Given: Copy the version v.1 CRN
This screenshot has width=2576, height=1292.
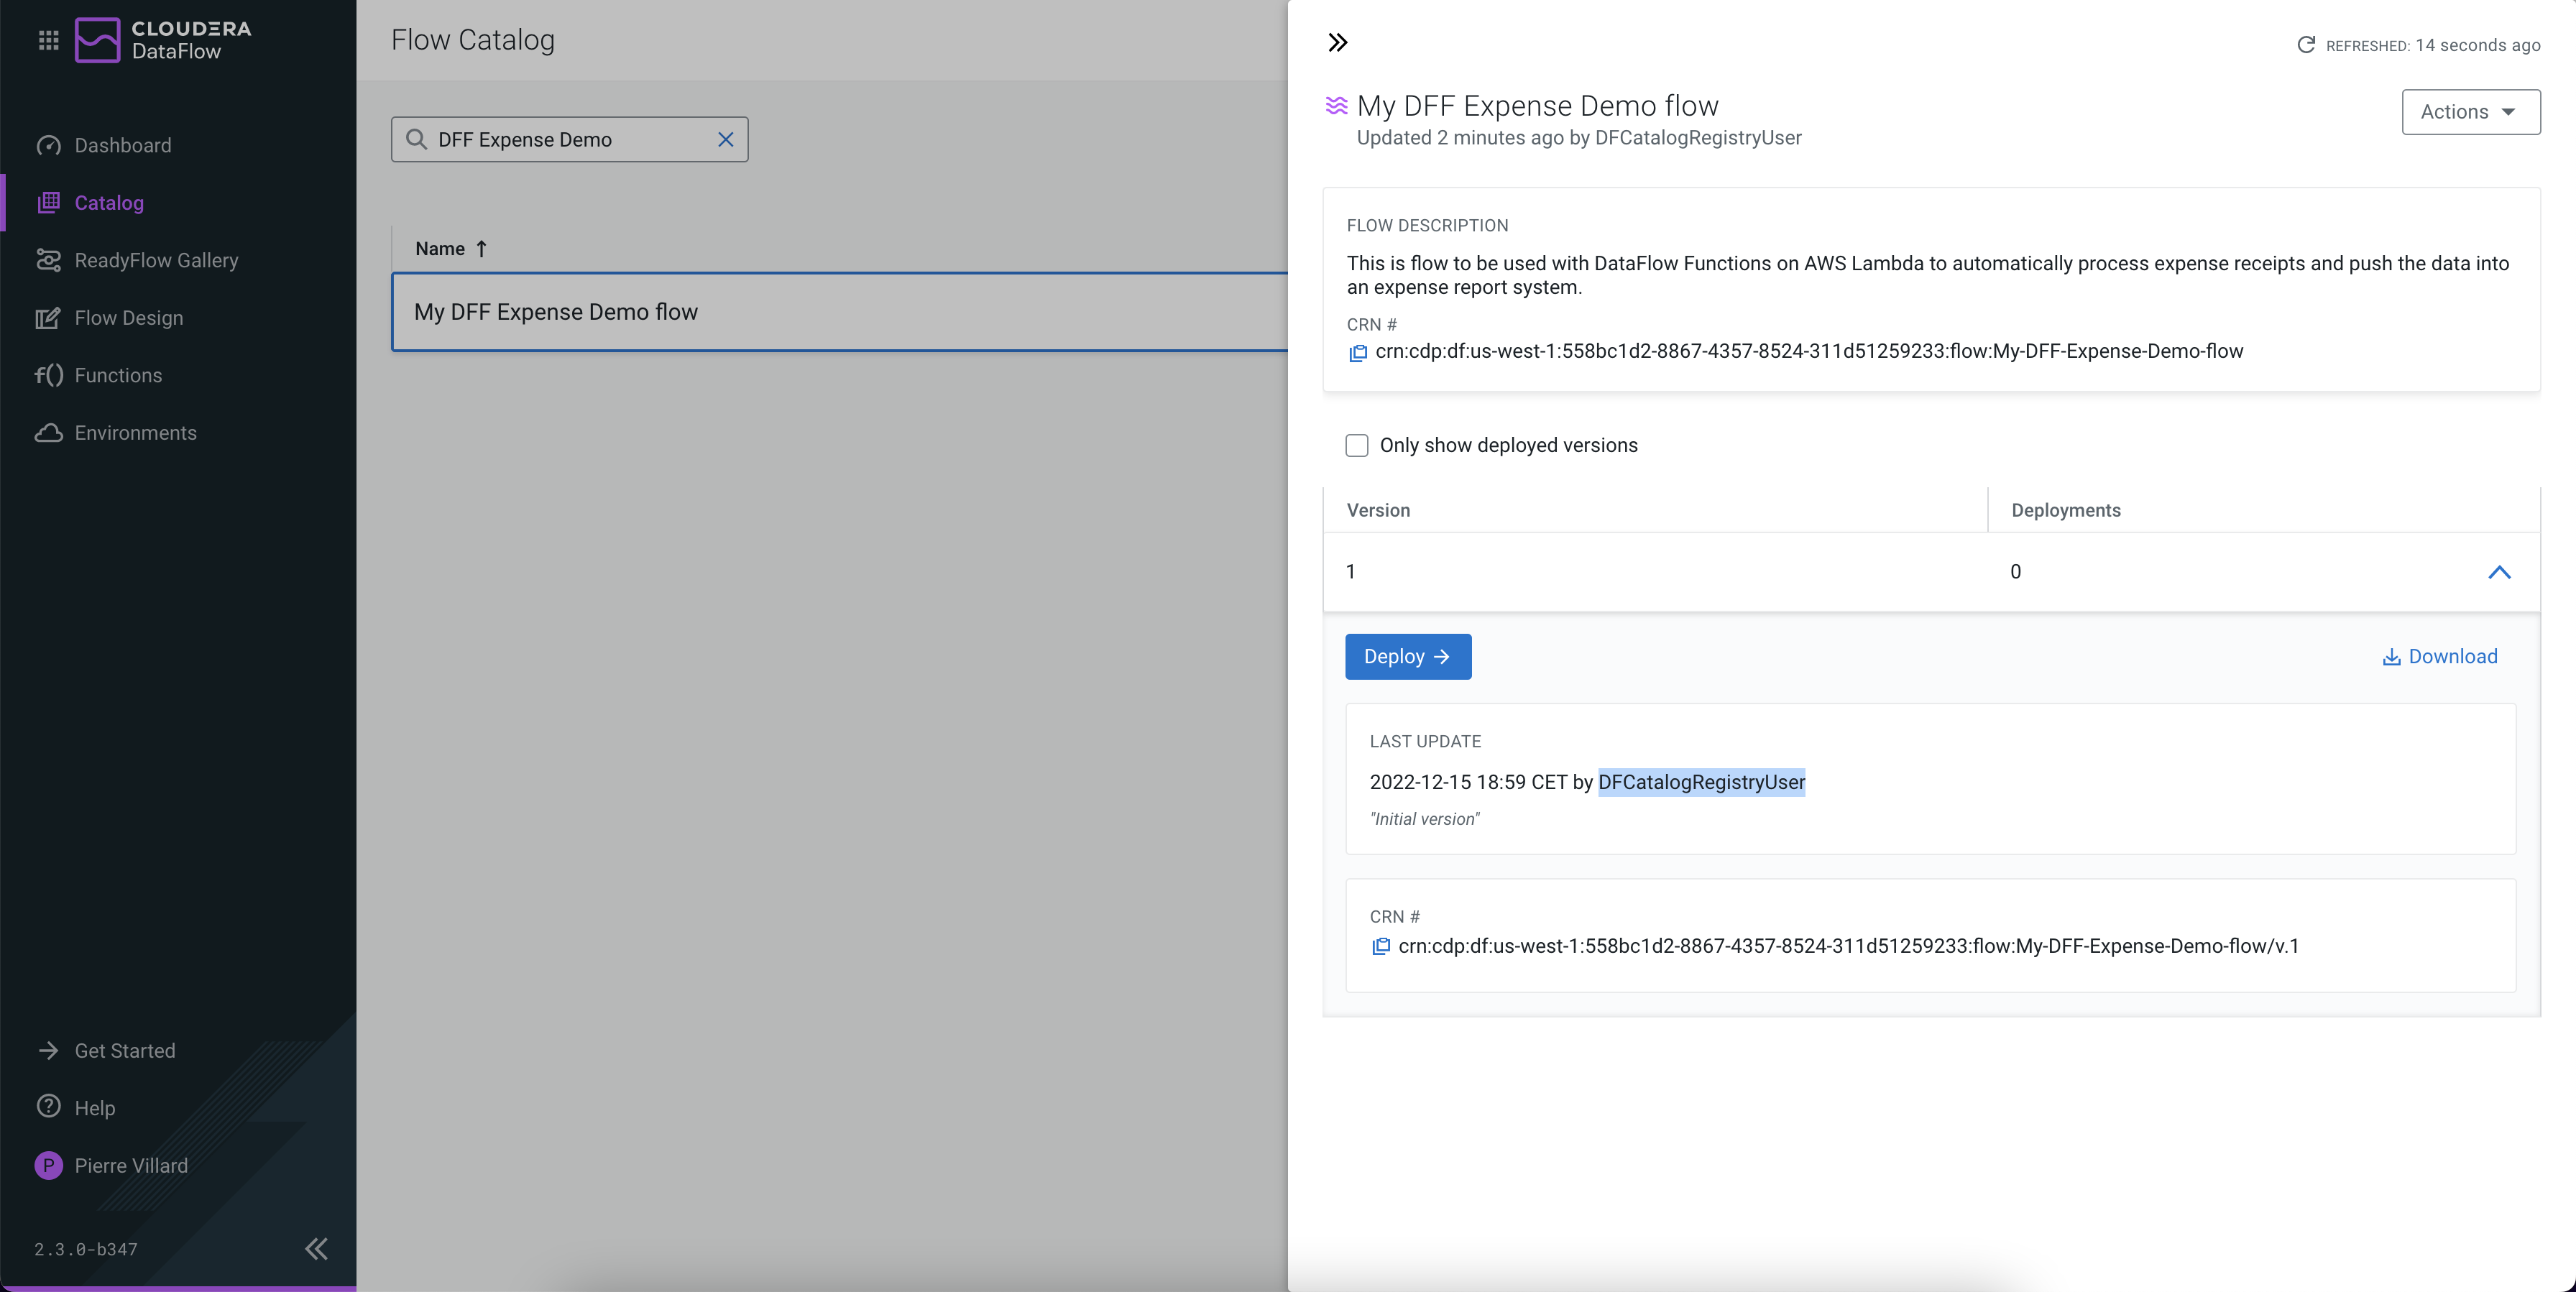Looking at the screenshot, I should point(1380,947).
